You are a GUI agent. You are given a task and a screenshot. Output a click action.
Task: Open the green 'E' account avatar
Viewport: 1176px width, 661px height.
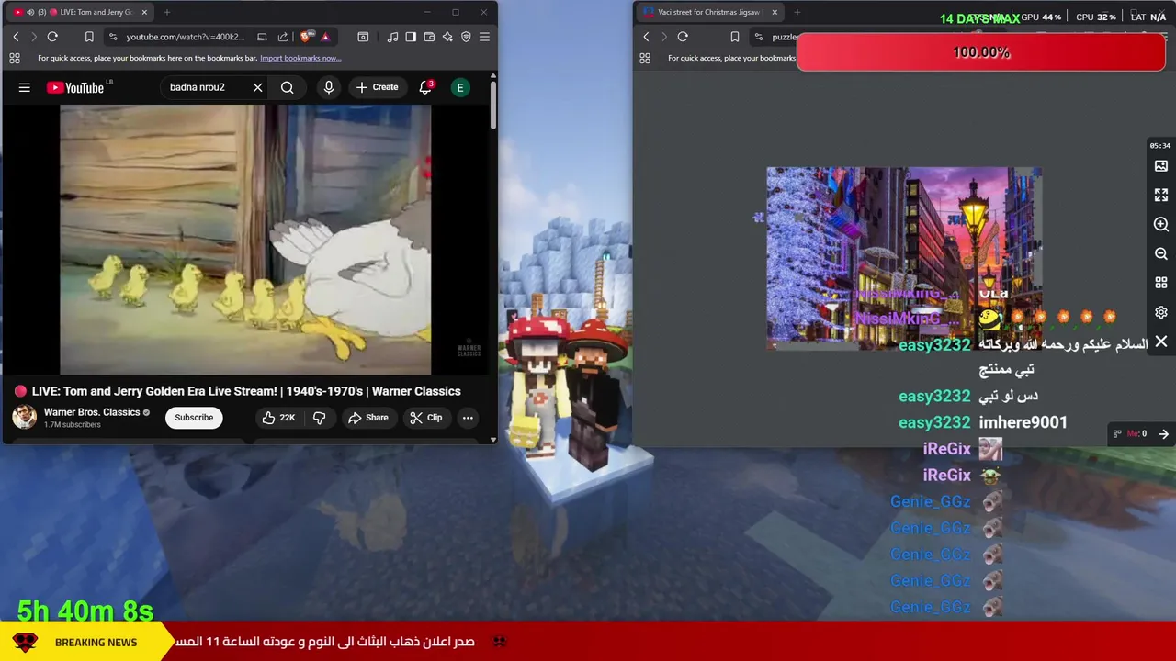(x=460, y=87)
